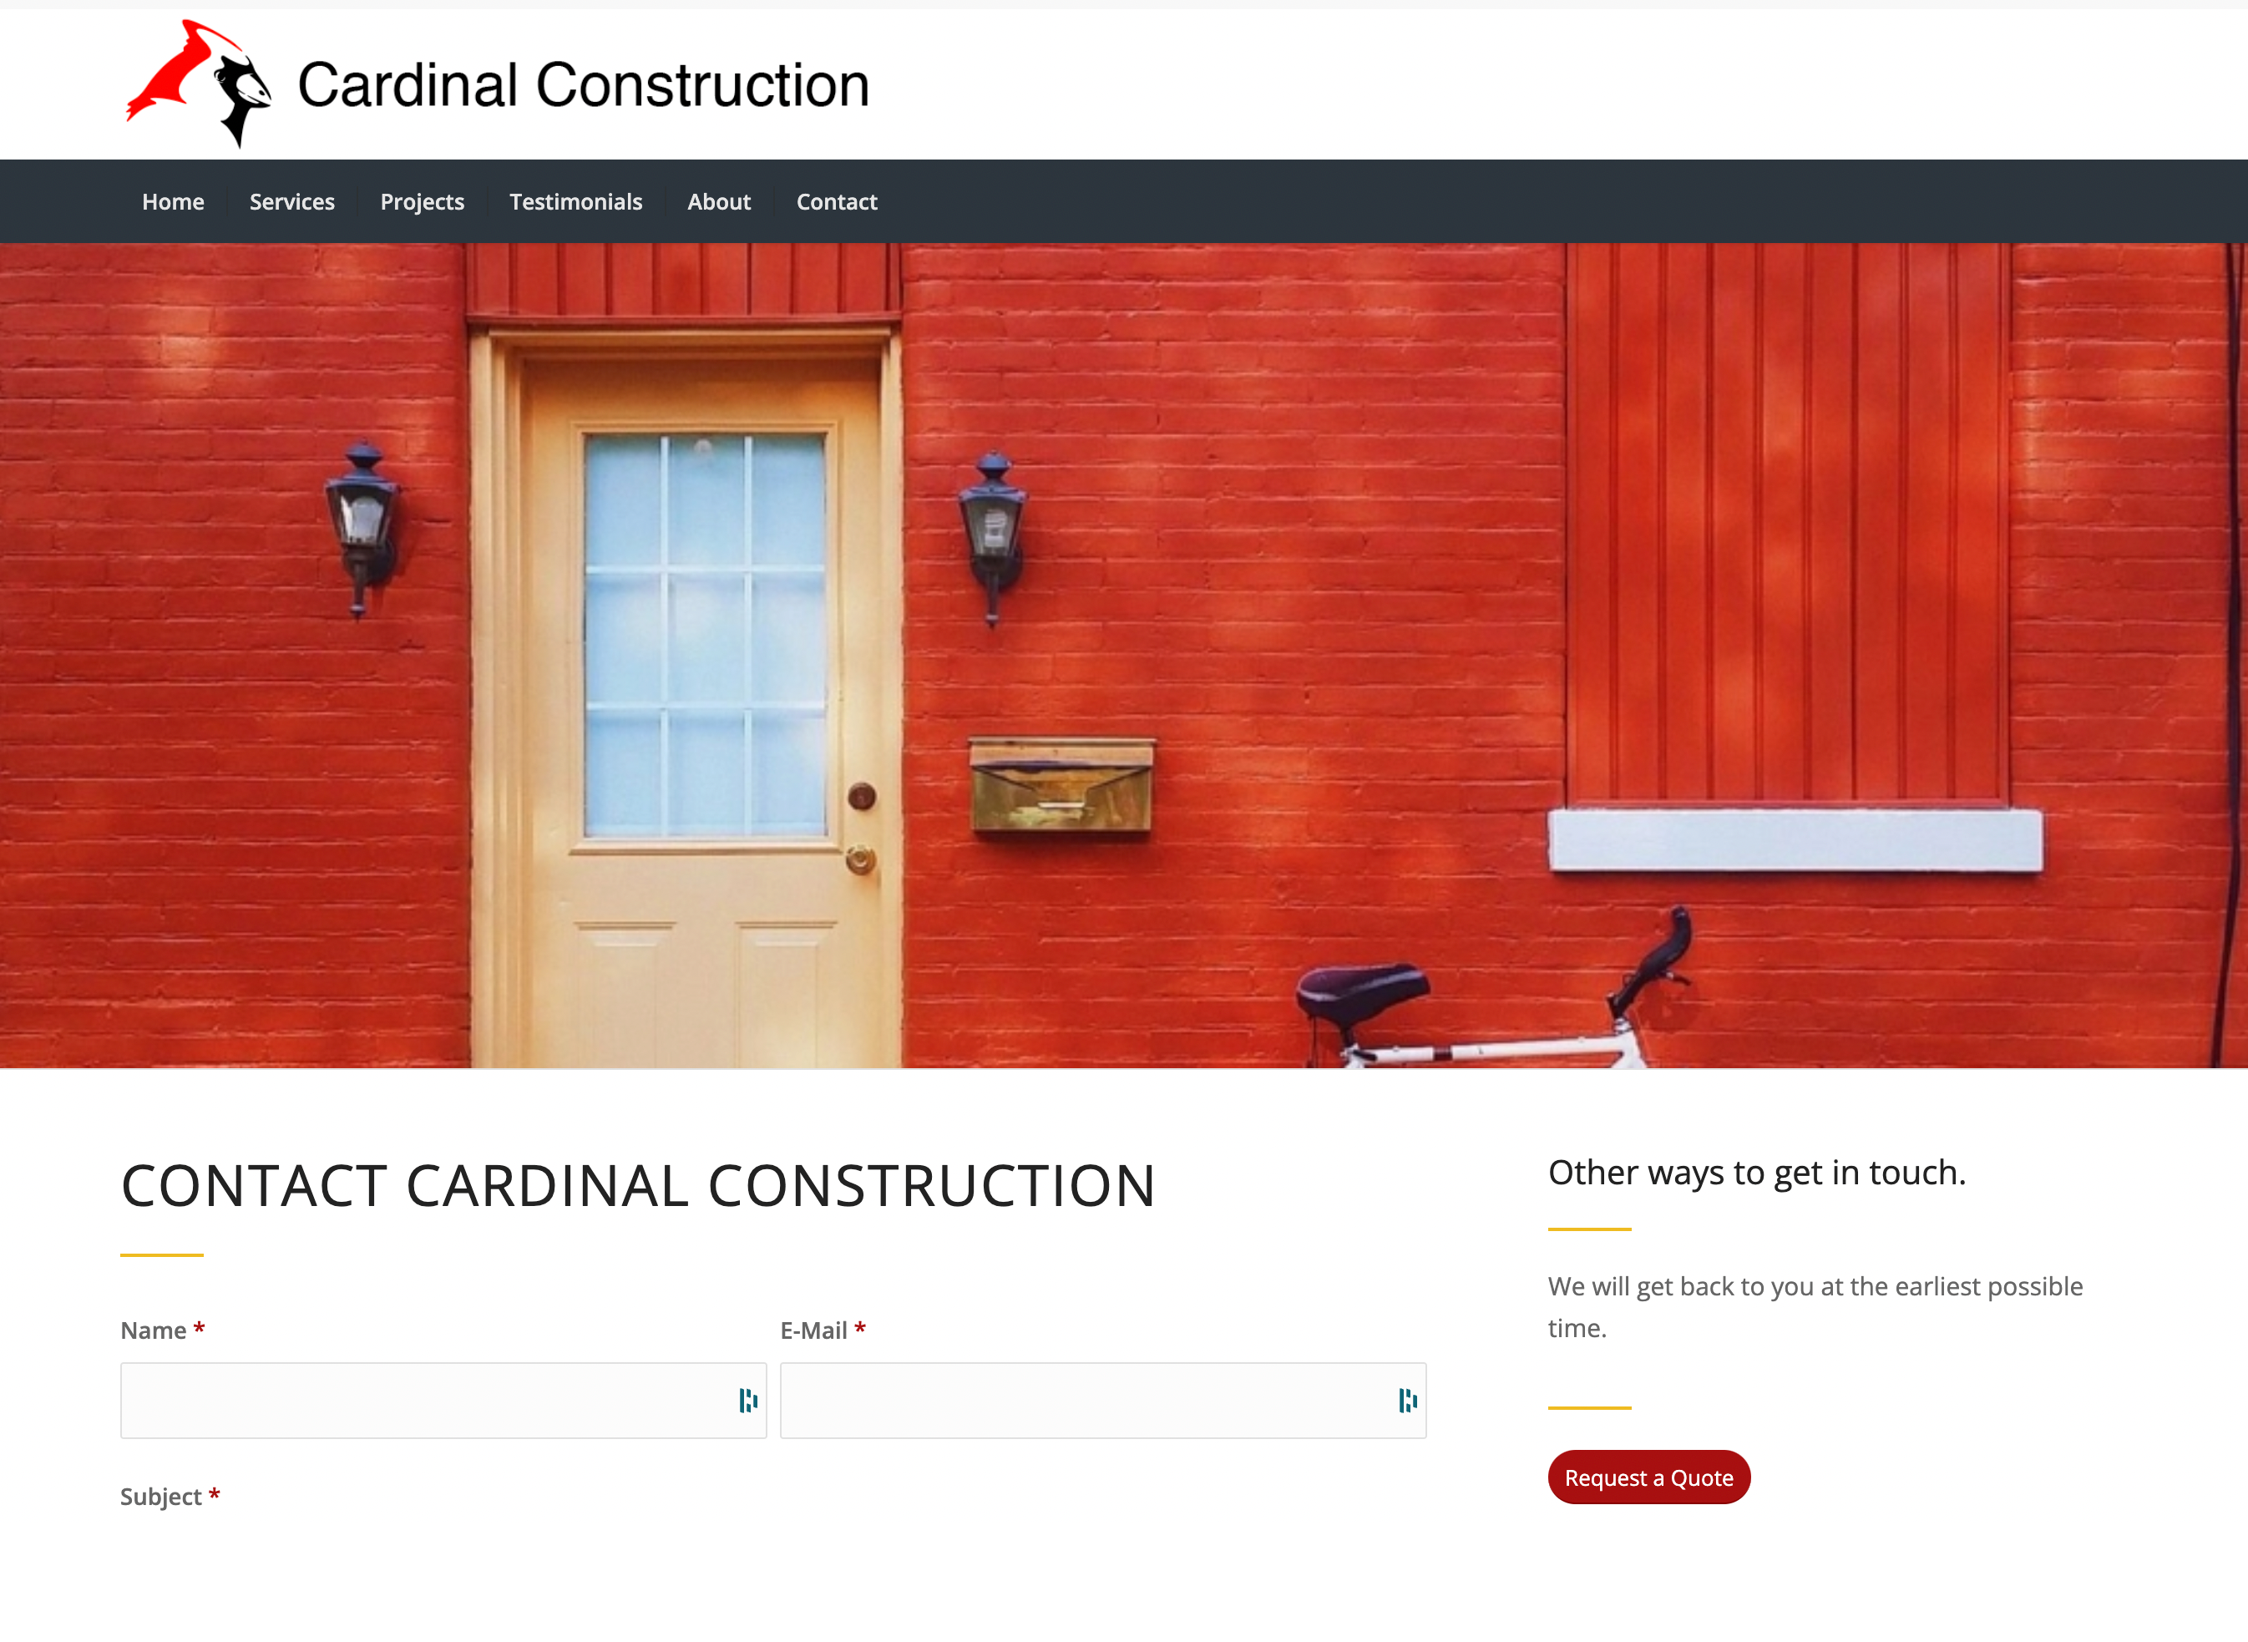Click the E-Mail field required asterisk
Image resolution: width=2248 pixels, height=1642 pixels.
pyautogui.click(x=862, y=1330)
